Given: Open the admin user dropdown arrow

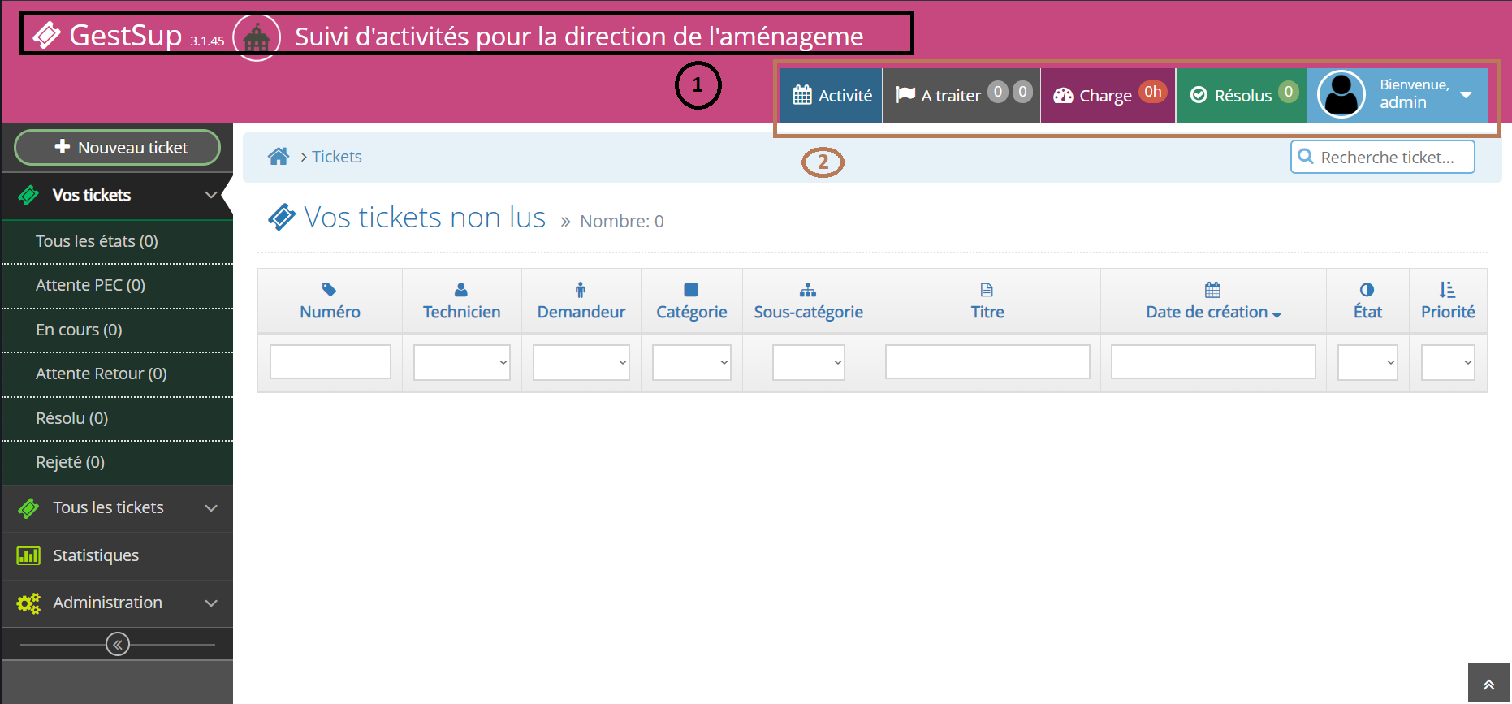Looking at the screenshot, I should tap(1466, 95).
